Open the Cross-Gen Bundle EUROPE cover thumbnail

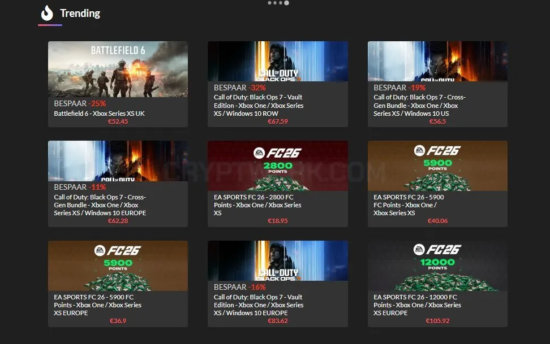pos(118,161)
